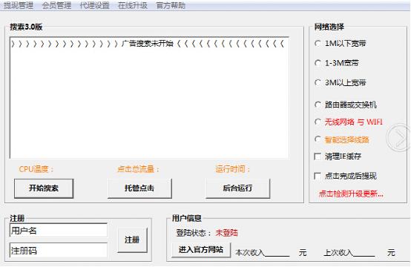Open the 官方帮助 menu
The width and height of the screenshot is (411, 267).
(171, 5)
